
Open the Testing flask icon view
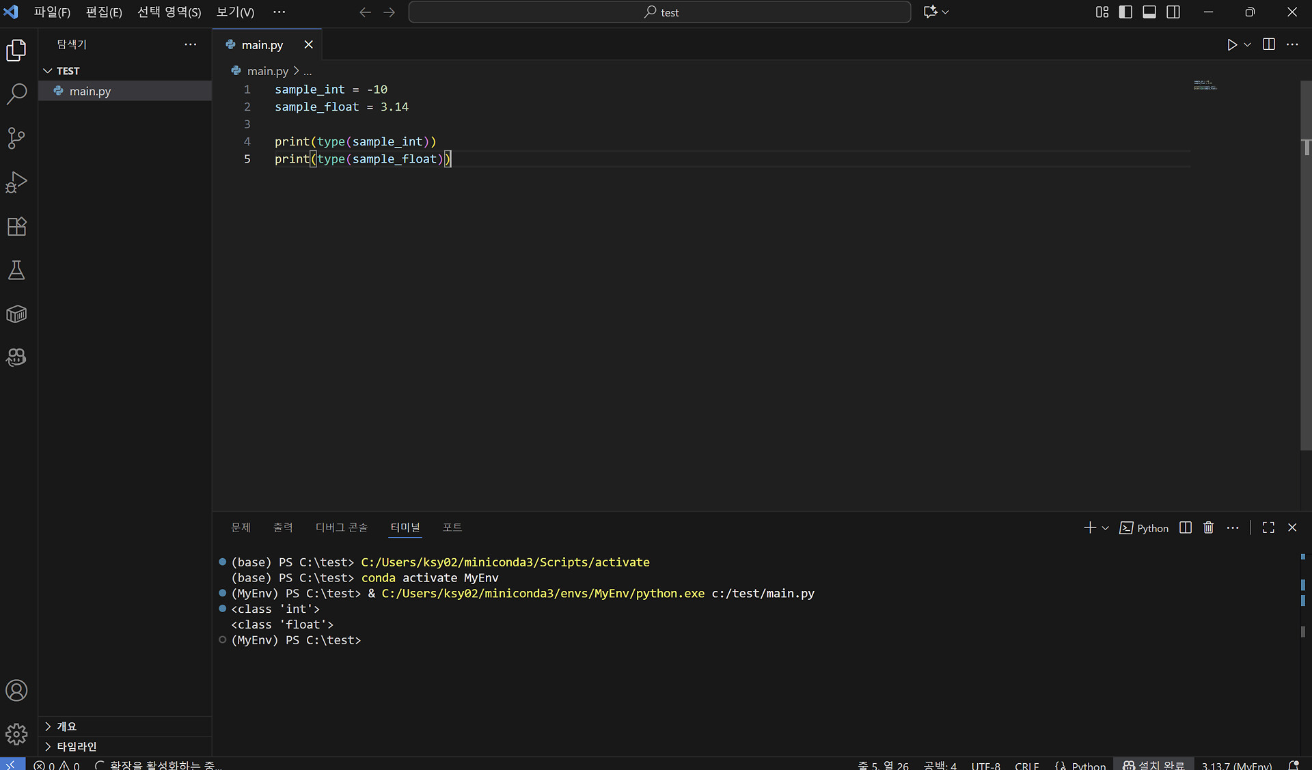tap(16, 271)
